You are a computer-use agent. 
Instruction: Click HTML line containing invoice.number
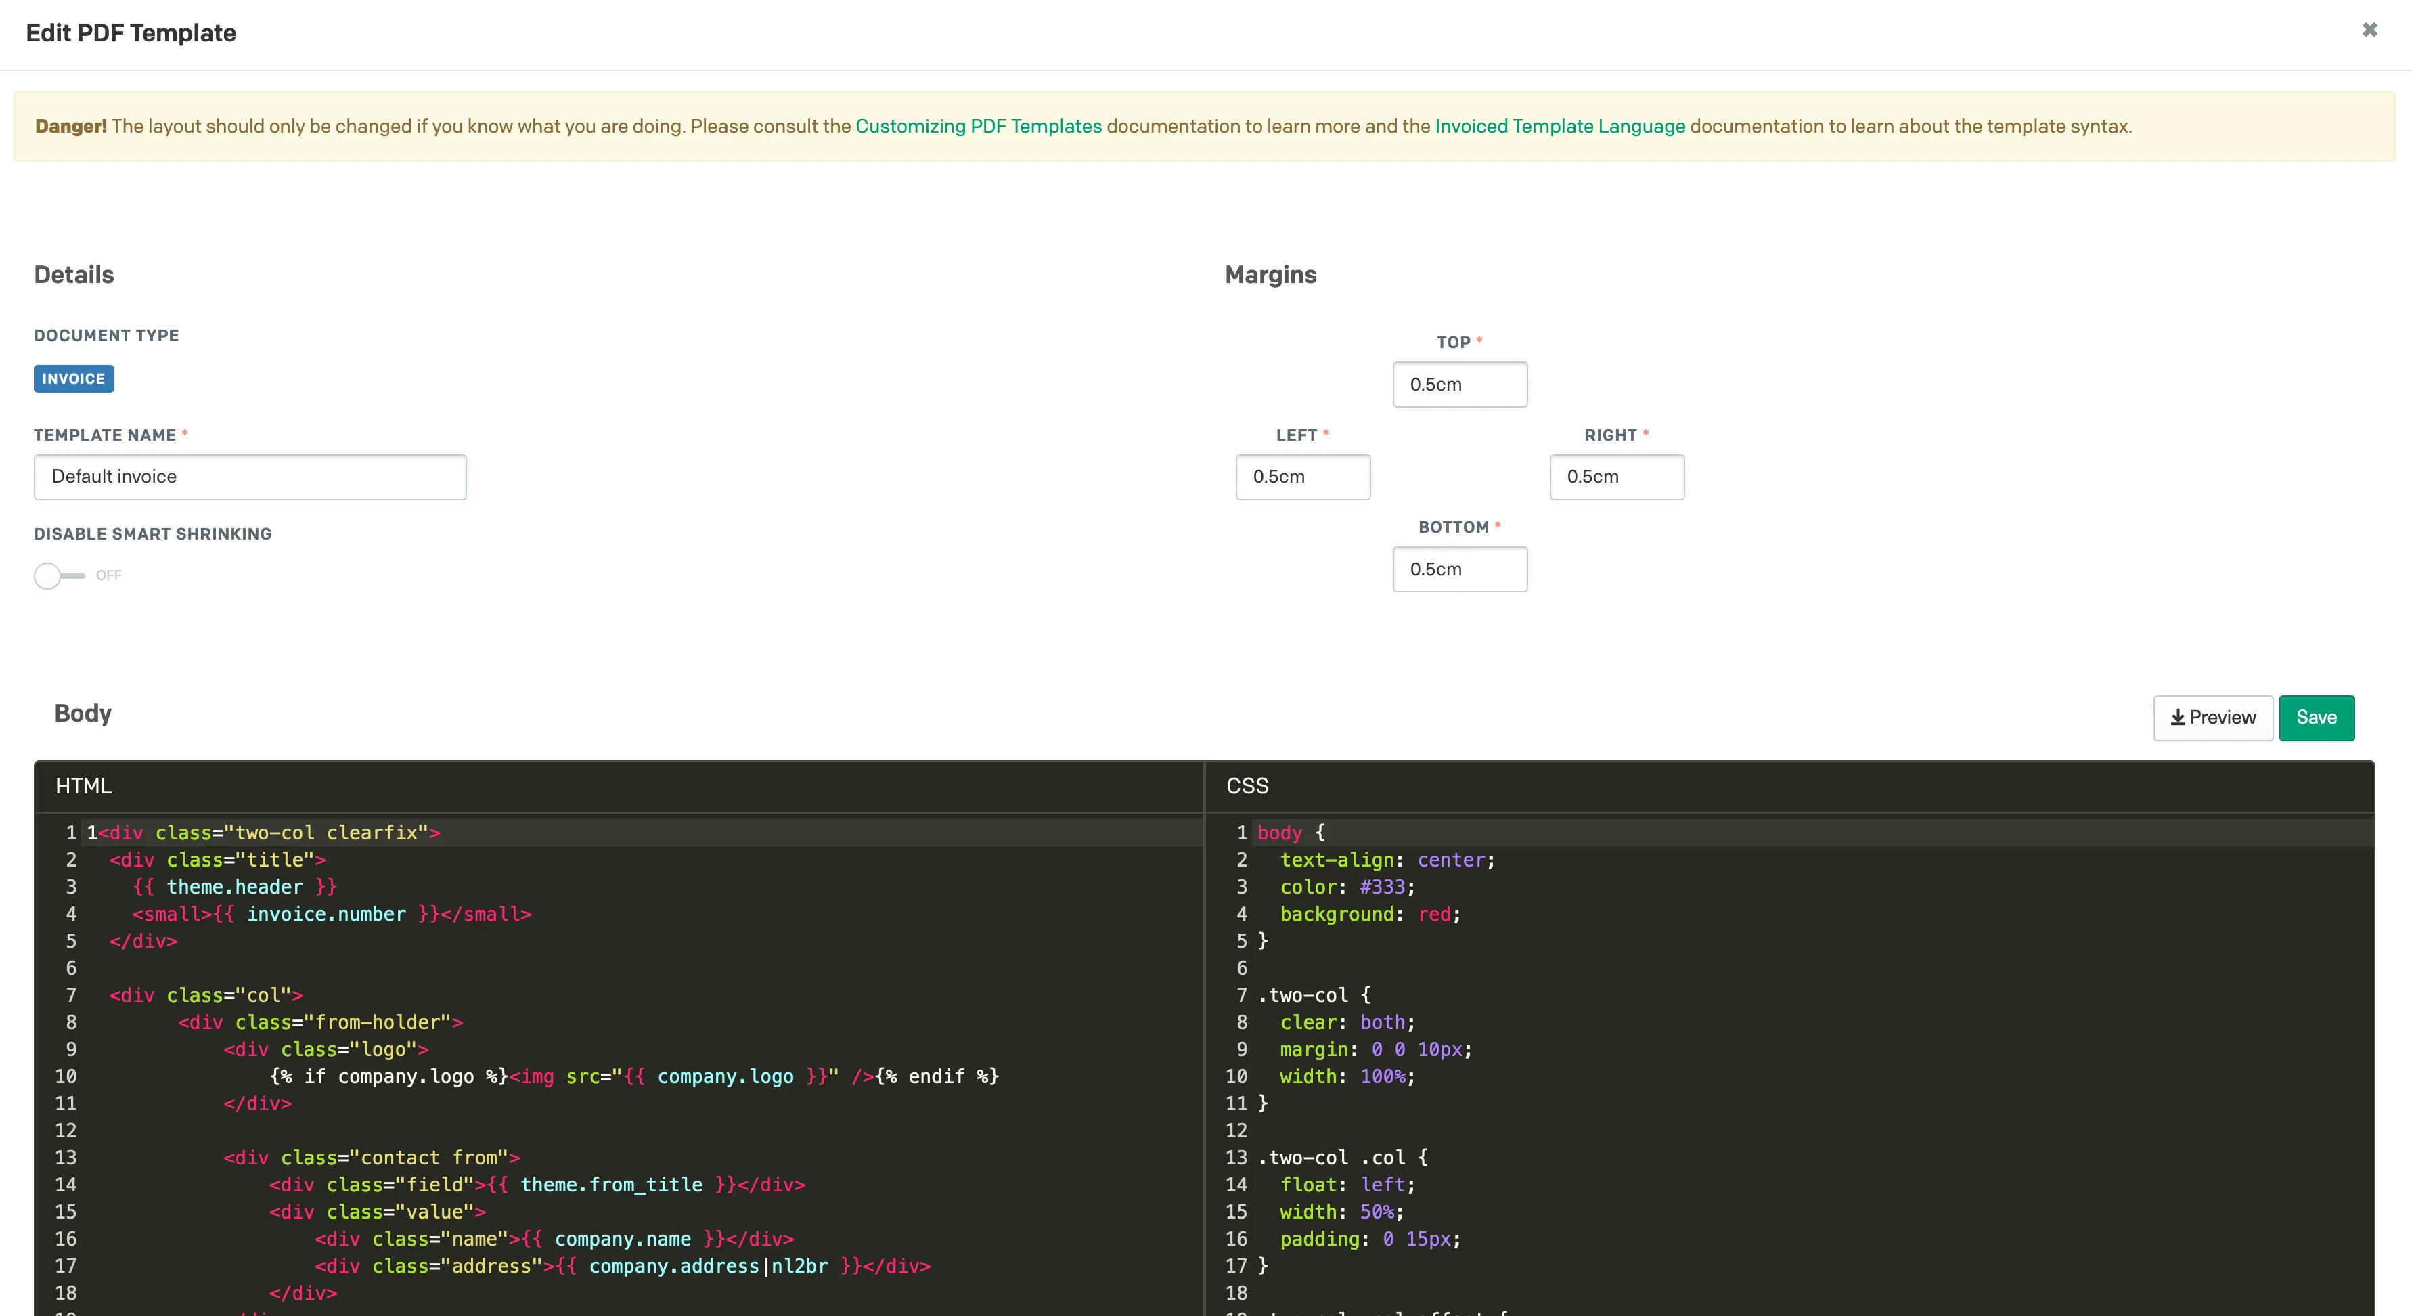click(332, 914)
